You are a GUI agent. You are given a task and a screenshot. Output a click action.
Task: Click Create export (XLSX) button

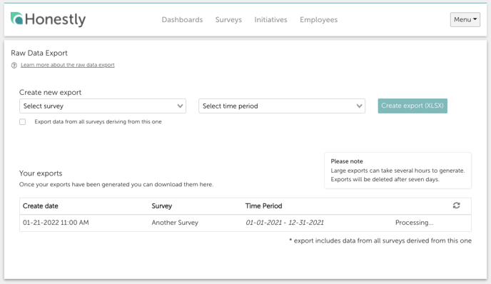412,106
